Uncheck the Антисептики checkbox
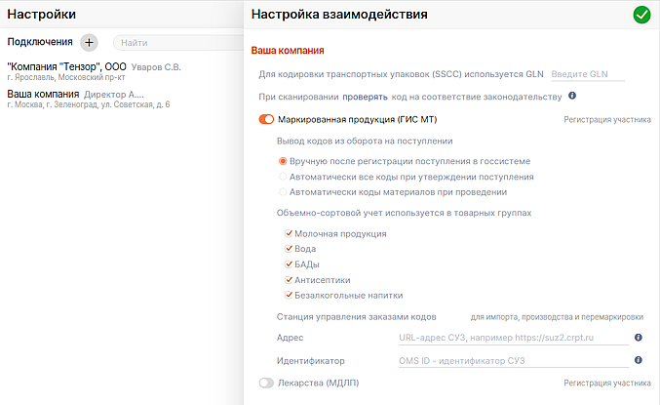This screenshot has height=405, width=660. click(x=290, y=280)
